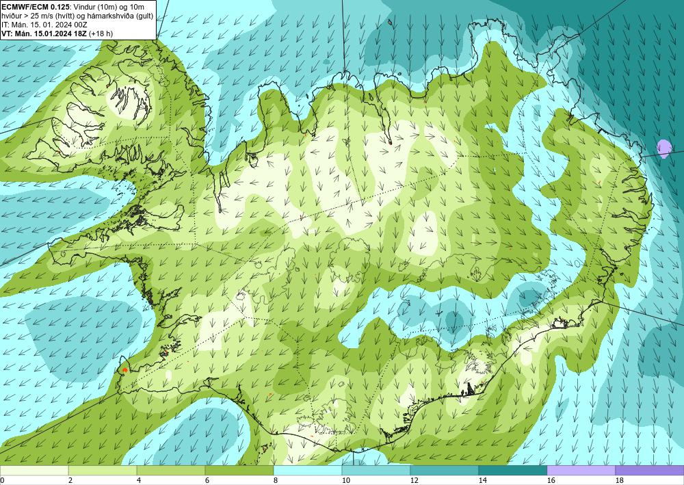Click the legend scale label '16'
The height and width of the screenshot is (485, 684).
pyautogui.click(x=551, y=481)
